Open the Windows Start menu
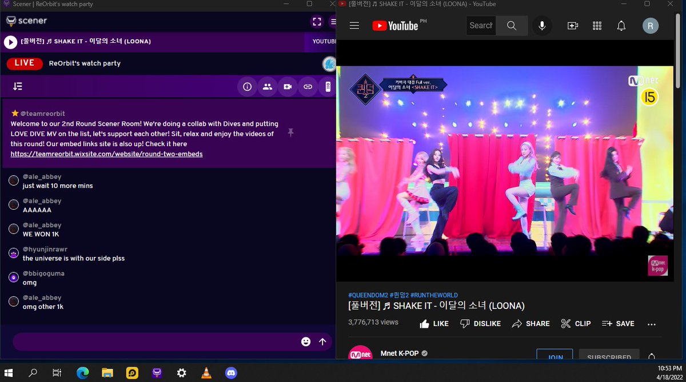Viewport: 686px width, 382px height. 9,373
